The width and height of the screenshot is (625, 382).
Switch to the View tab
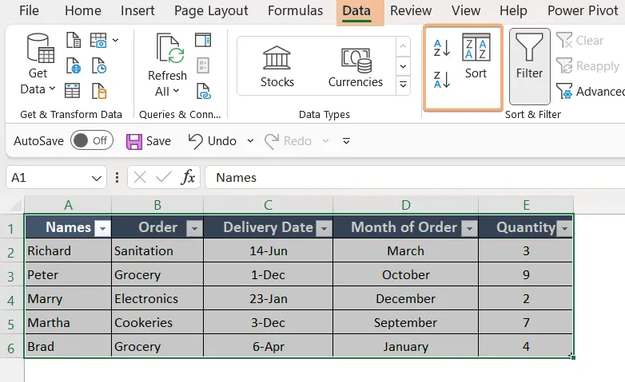click(466, 10)
